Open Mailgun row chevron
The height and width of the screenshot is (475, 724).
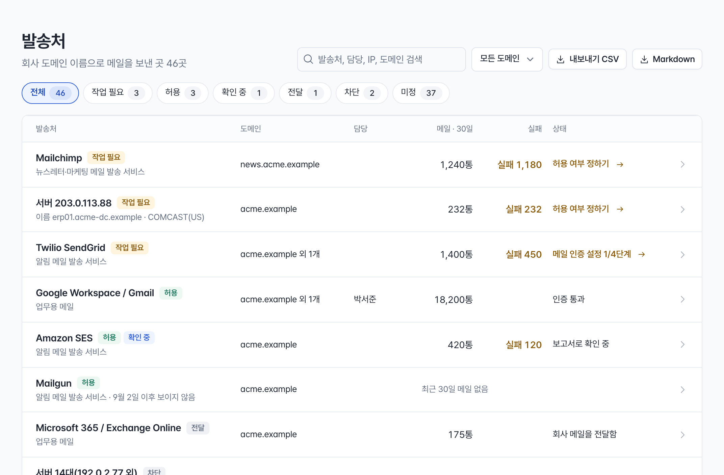point(682,390)
